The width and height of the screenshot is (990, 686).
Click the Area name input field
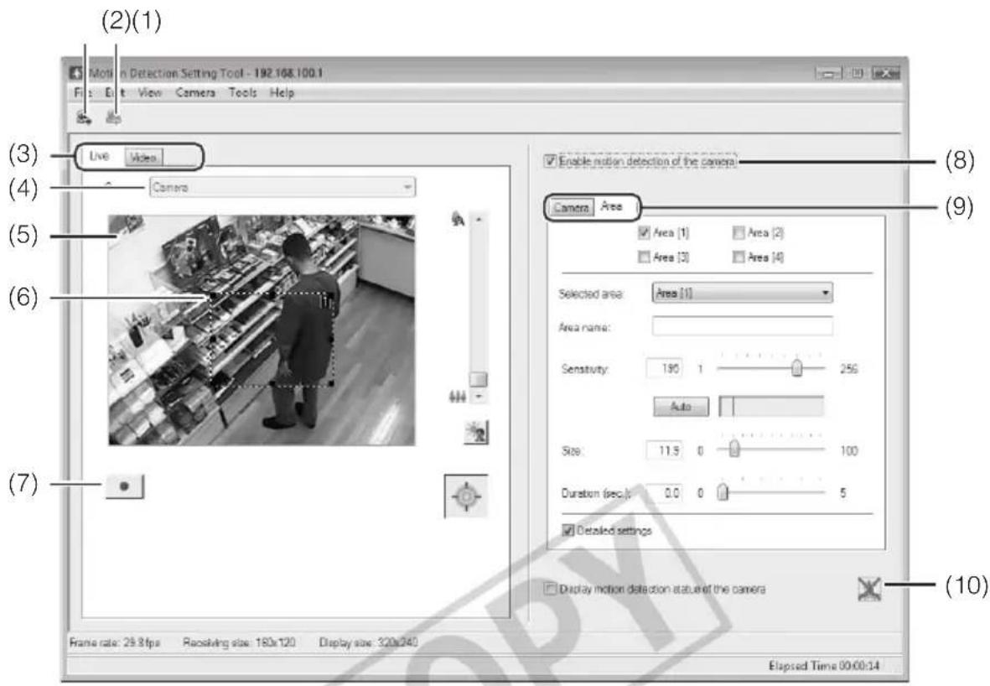pyautogui.click(x=742, y=326)
